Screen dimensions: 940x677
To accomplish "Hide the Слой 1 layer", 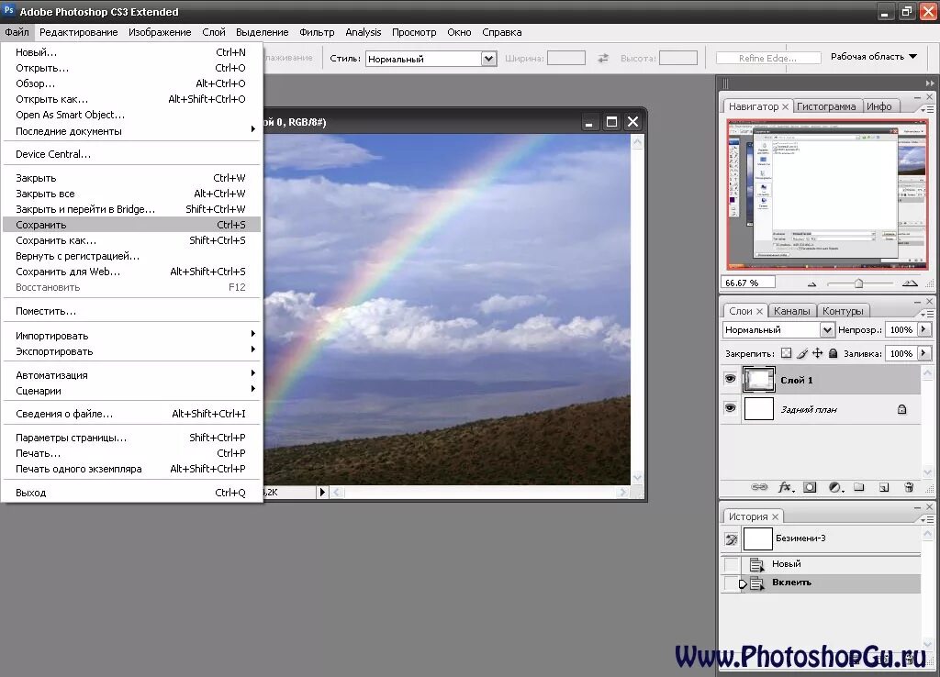I will [x=730, y=379].
